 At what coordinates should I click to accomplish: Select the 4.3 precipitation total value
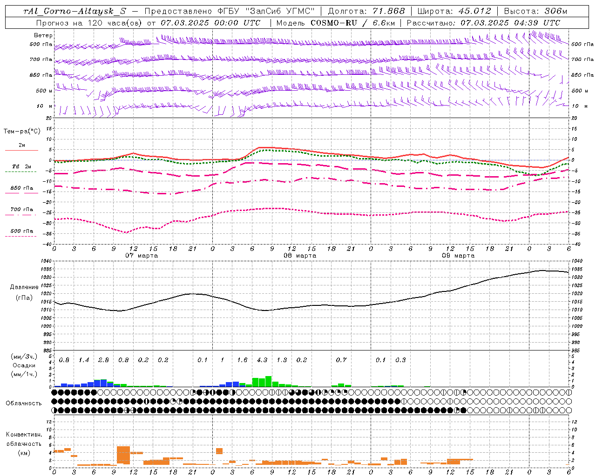[262, 360]
